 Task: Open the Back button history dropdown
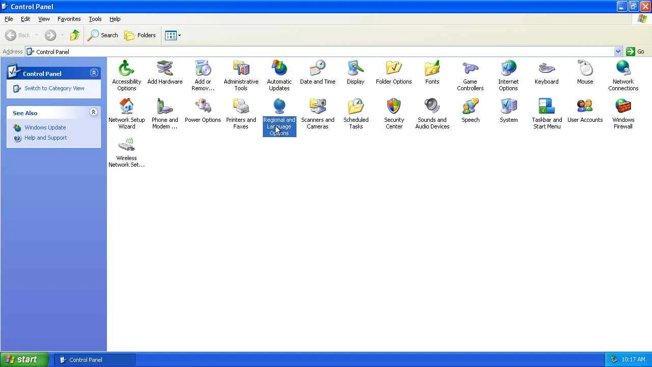tap(37, 35)
